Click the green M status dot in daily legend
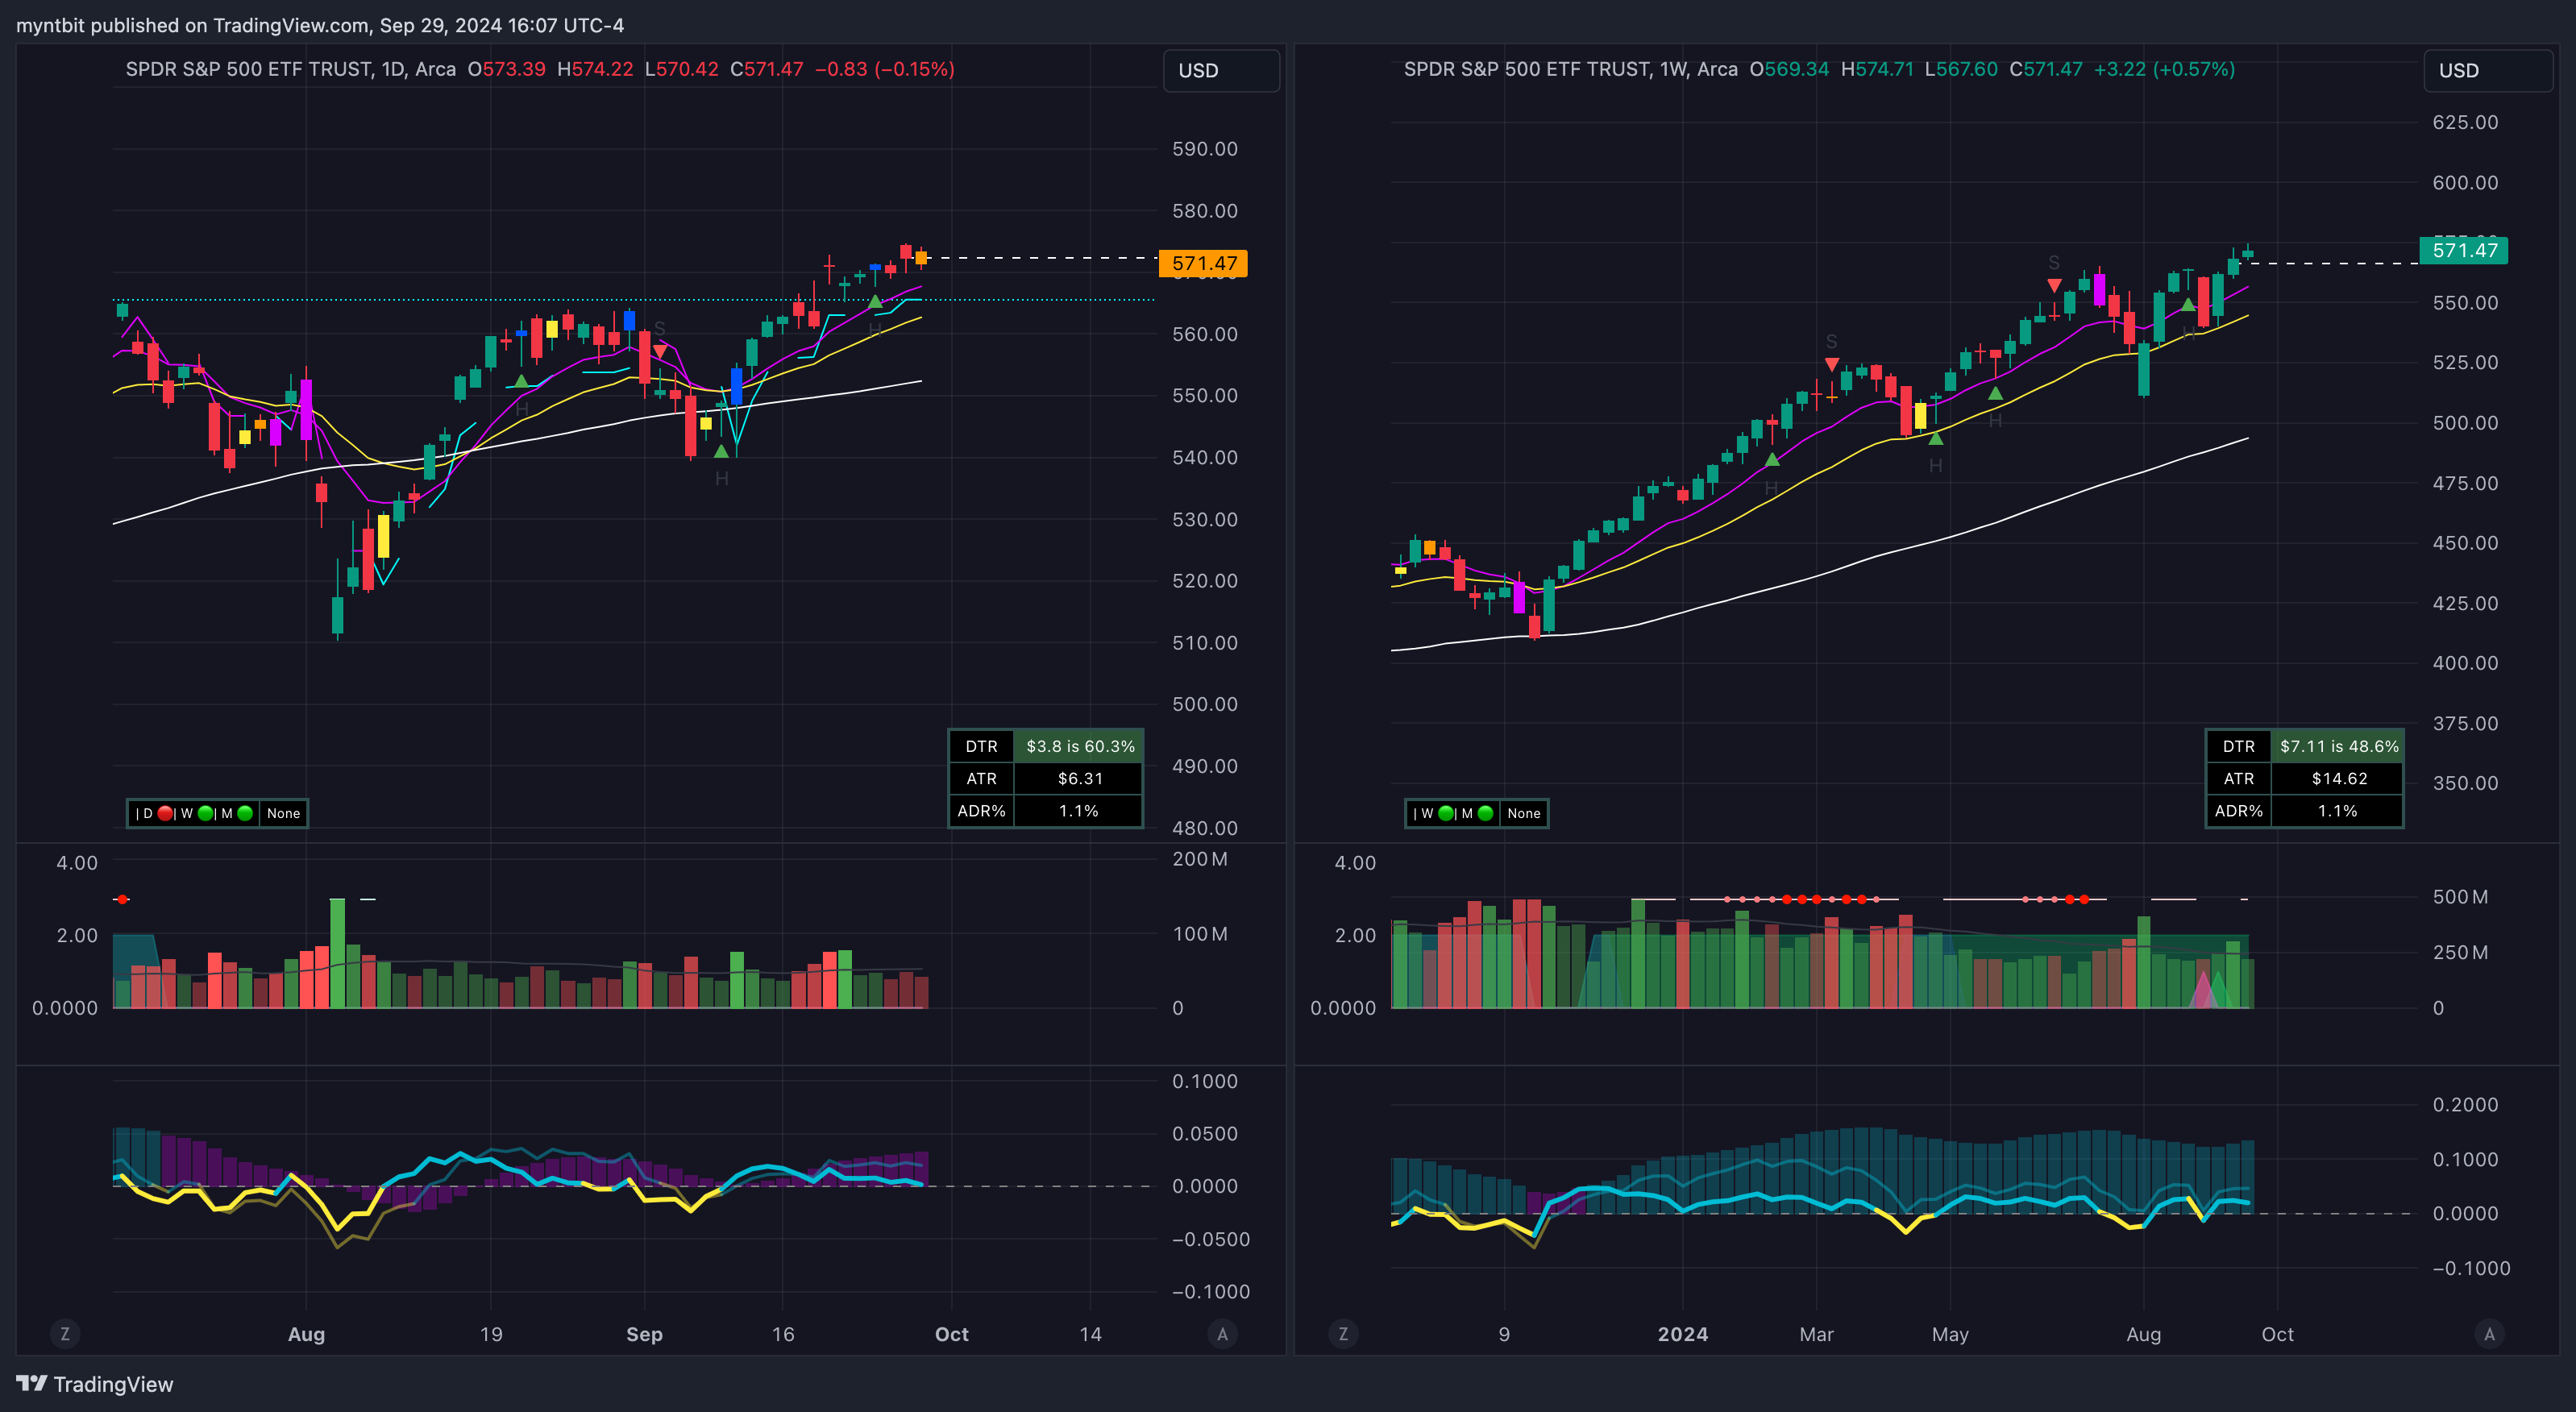Viewport: 2576px width, 1412px height. click(245, 813)
